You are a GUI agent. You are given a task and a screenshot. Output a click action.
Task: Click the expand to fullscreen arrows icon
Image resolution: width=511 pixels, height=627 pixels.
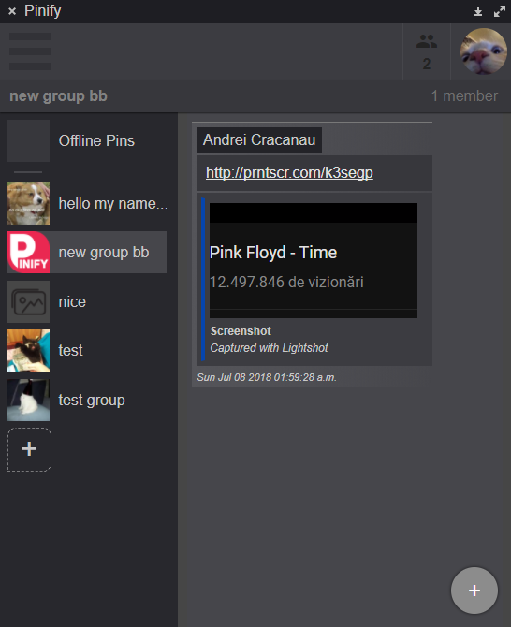[x=500, y=11]
